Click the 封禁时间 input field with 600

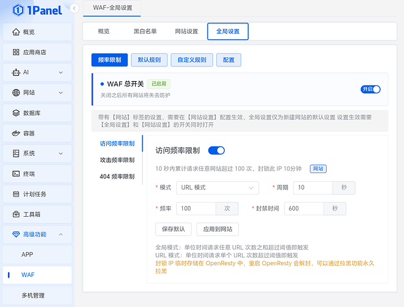coord(304,209)
